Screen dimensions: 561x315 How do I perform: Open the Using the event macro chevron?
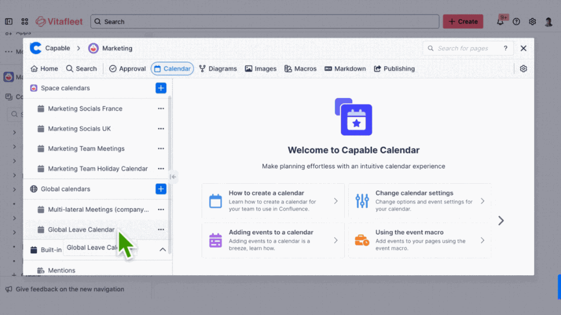pyautogui.click(x=482, y=240)
